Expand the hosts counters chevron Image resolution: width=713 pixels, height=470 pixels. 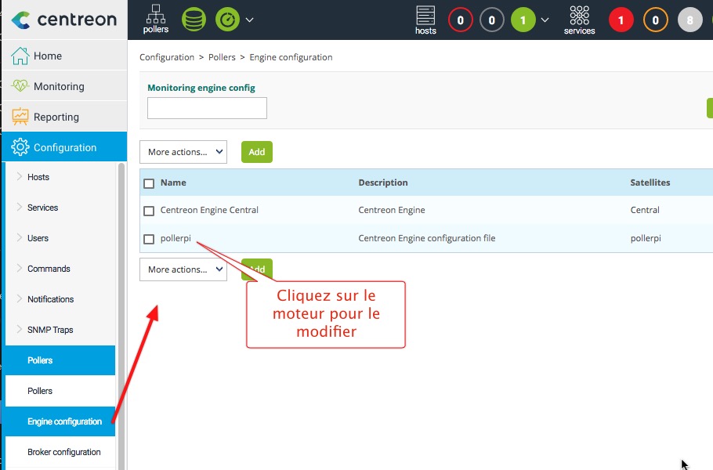(x=545, y=20)
